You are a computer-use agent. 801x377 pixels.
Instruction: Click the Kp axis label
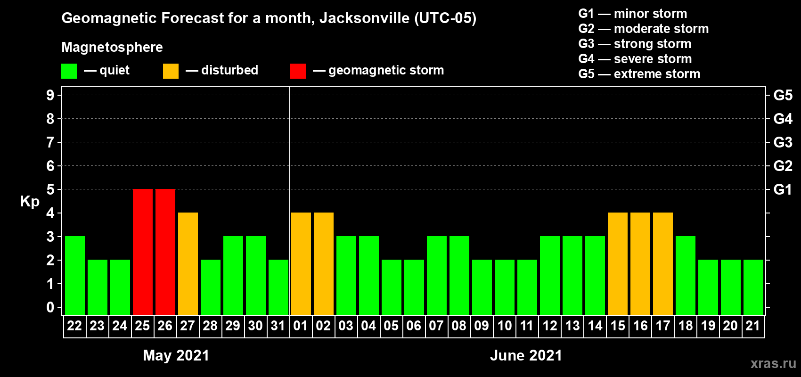(30, 202)
